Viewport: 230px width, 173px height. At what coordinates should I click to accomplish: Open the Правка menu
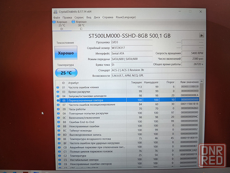pos(67,18)
